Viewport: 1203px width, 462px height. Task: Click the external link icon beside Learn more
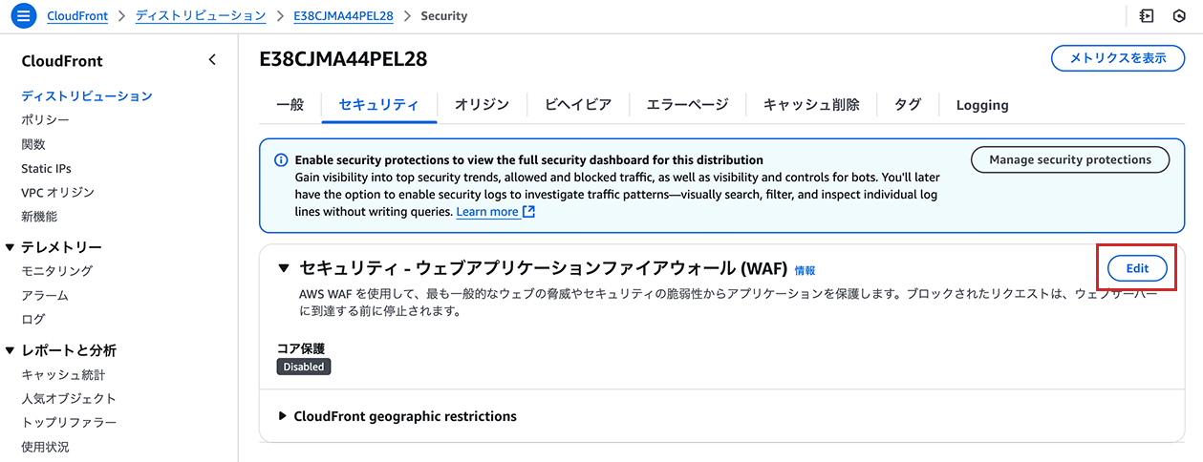point(528,212)
